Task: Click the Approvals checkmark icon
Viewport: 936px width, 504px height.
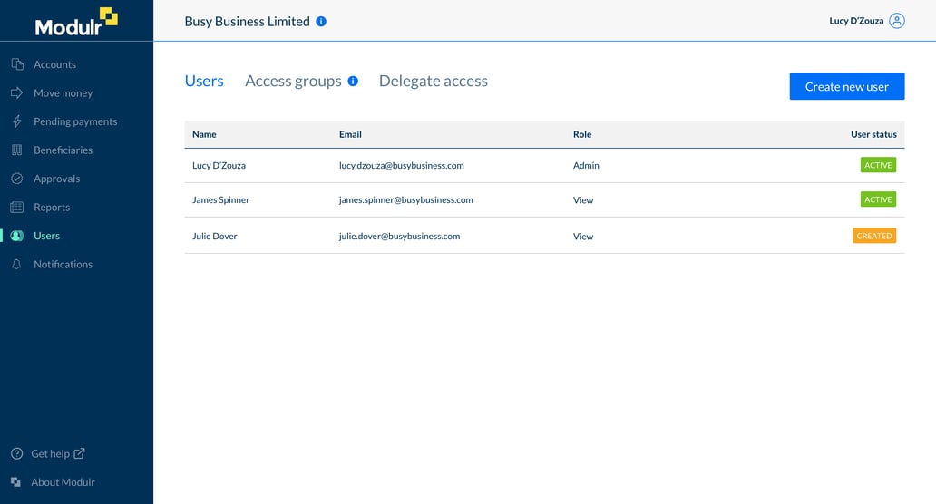Action: 17,179
